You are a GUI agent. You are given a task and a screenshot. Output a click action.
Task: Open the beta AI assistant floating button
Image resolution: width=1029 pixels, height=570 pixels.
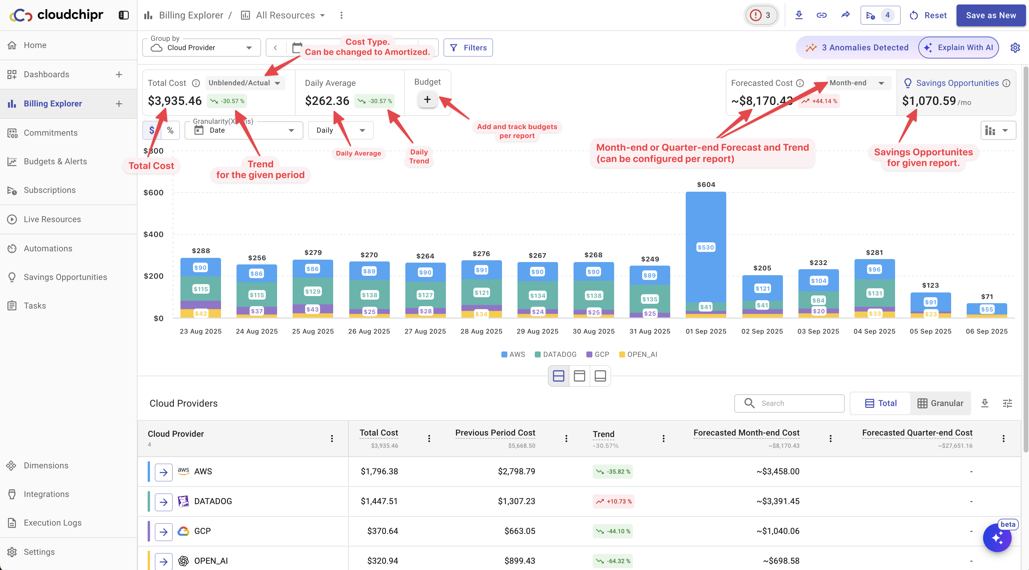[997, 538]
